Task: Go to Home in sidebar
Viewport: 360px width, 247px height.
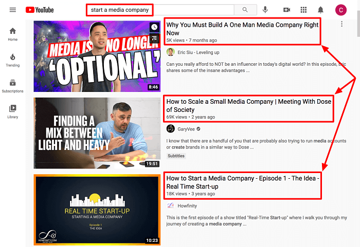Action: 13,34
